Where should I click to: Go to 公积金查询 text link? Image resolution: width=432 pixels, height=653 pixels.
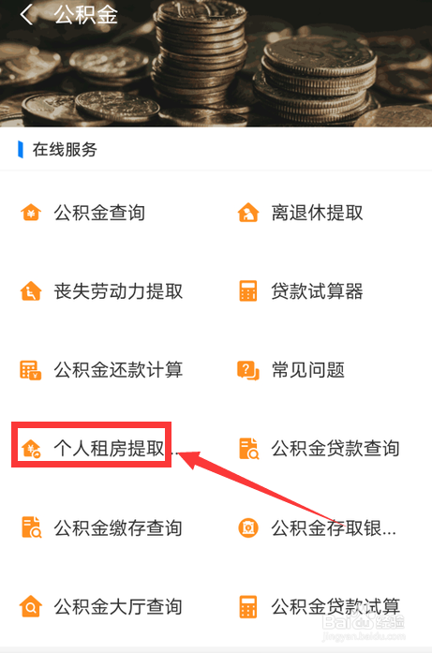click(99, 213)
